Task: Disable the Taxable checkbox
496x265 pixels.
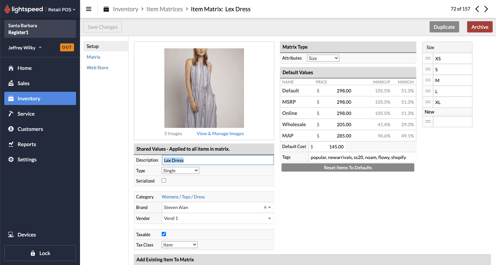Action: point(164,234)
